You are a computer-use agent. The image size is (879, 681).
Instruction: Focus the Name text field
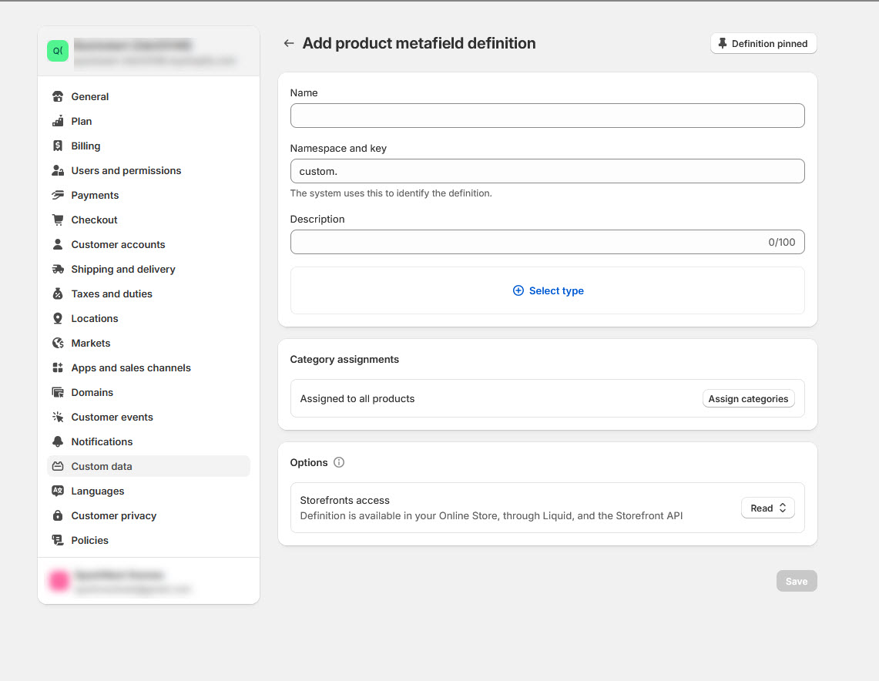(547, 116)
